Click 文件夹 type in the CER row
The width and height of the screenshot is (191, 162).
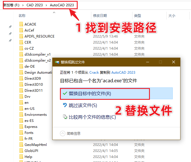139,42
